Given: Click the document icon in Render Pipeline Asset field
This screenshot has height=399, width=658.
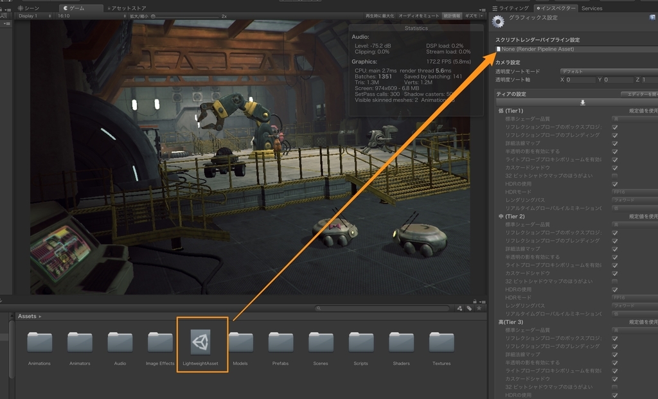Looking at the screenshot, I should [x=499, y=49].
